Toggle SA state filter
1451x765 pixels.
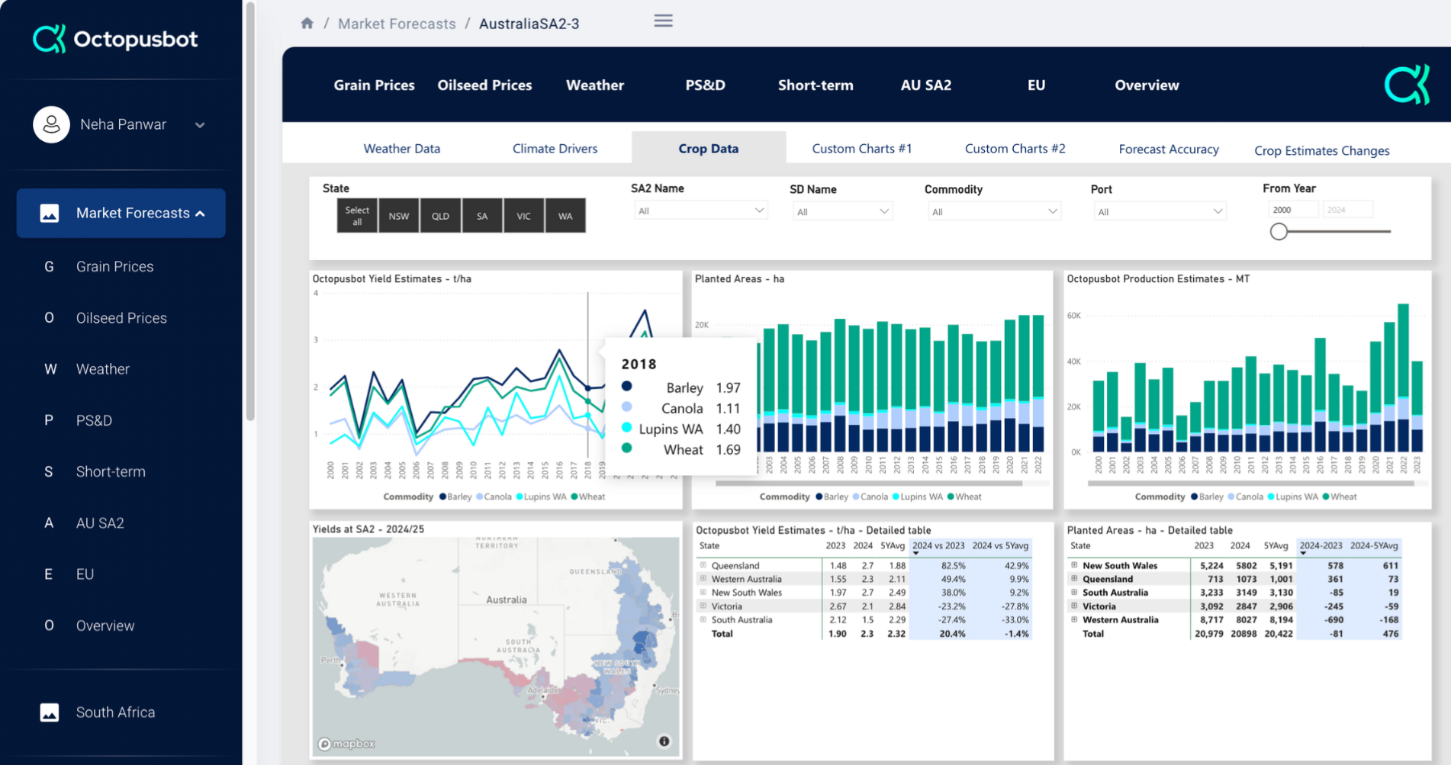[x=482, y=216]
